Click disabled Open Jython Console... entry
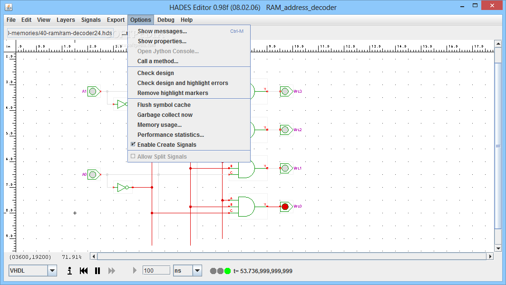The width and height of the screenshot is (506, 285). (189, 51)
